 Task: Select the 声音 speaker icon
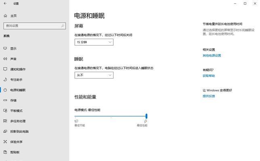[x=5, y=59]
